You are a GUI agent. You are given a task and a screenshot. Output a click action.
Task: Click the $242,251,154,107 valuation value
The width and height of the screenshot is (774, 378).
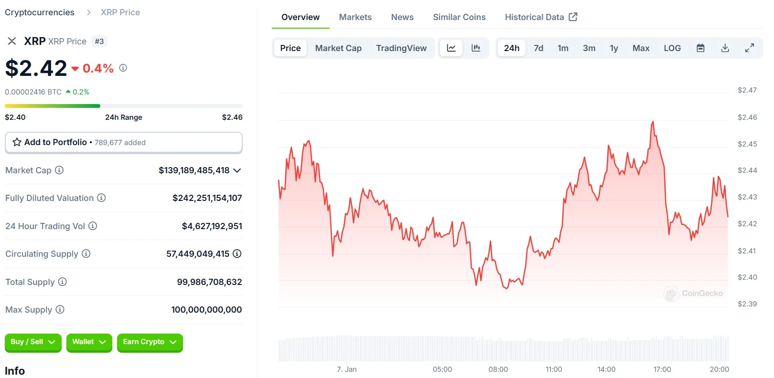click(207, 198)
